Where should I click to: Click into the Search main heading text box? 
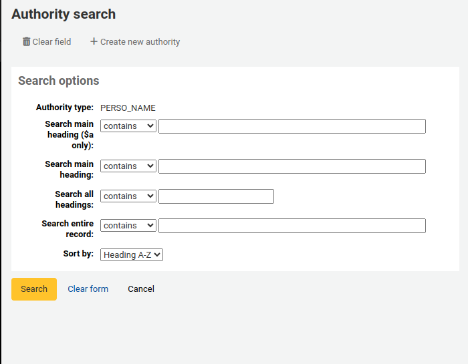click(x=291, y=166)
